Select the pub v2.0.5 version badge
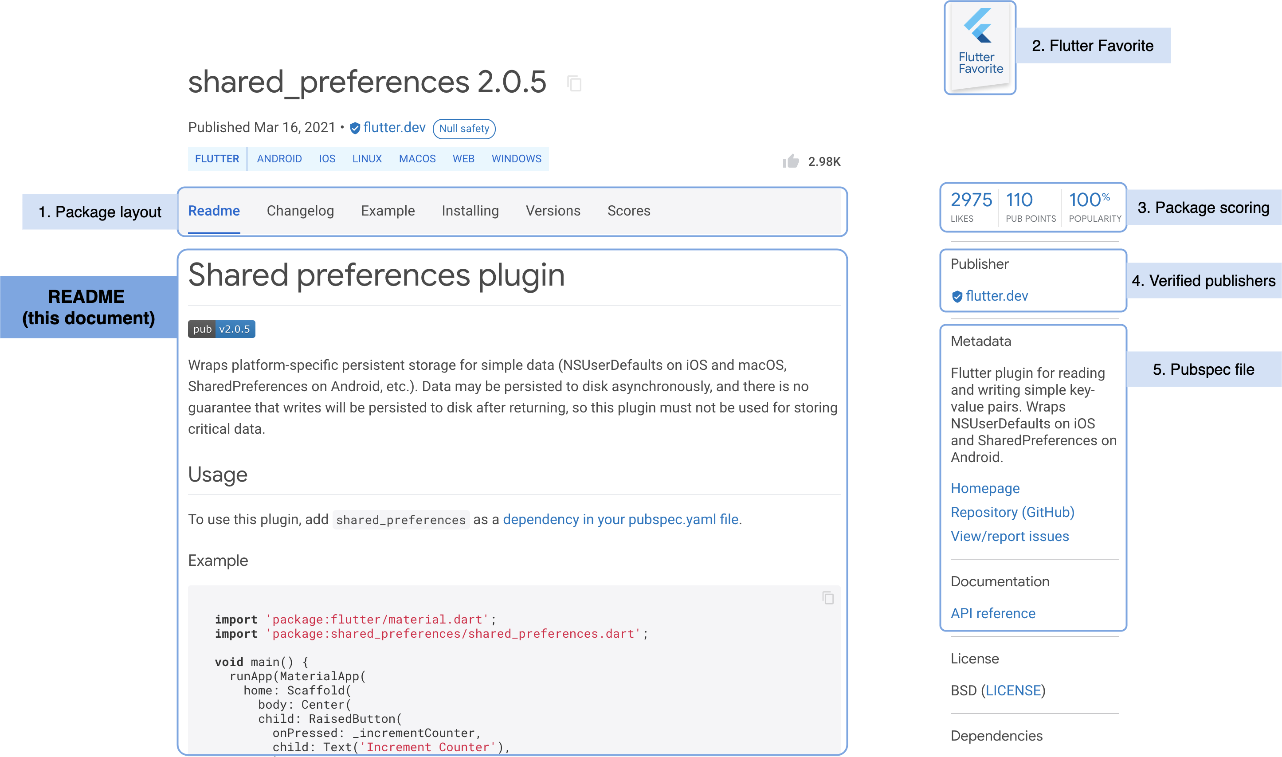The width and height of the screenshot is (1282, 757). [x=221, y=329]
